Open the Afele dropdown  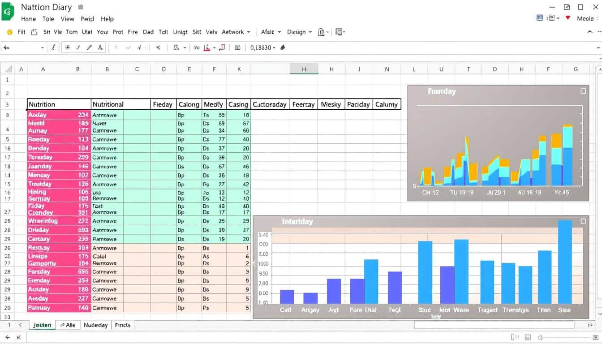pos(271,32)
